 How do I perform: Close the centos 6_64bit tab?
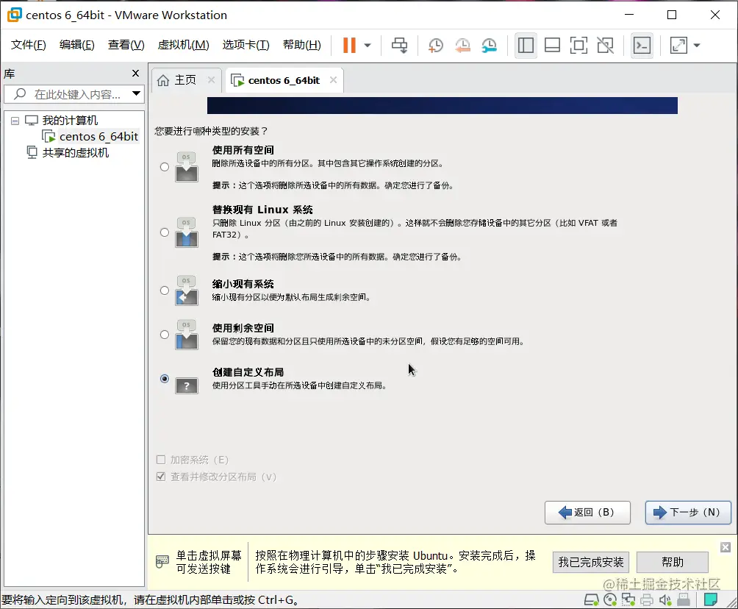(333, 80)
